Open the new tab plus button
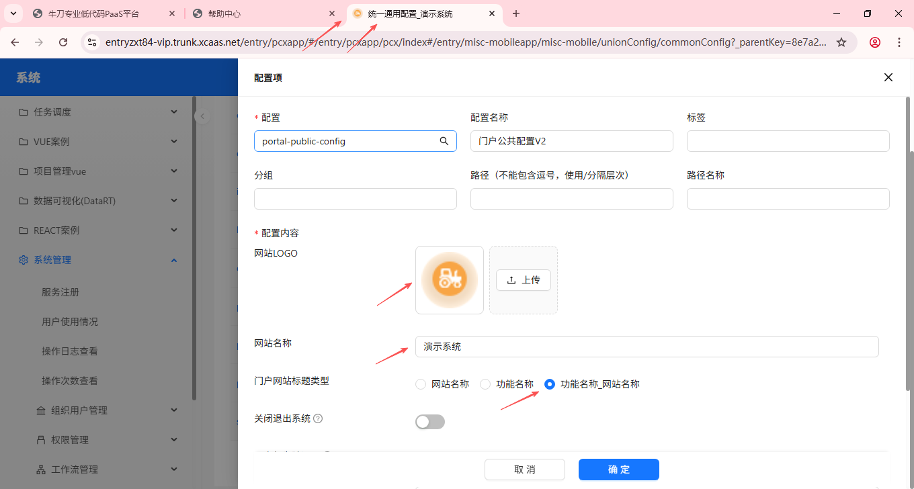 pyautogui.click(x=516, y=13)
